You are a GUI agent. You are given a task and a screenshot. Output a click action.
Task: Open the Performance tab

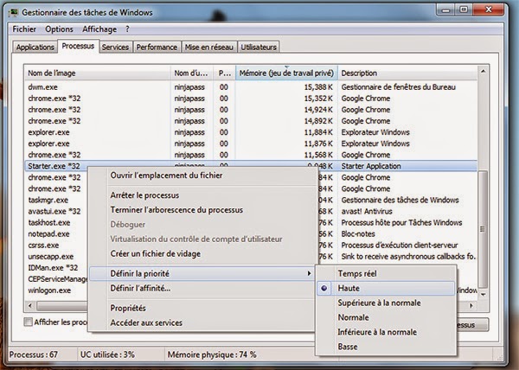pyautogui.click(x=157, y=48)
